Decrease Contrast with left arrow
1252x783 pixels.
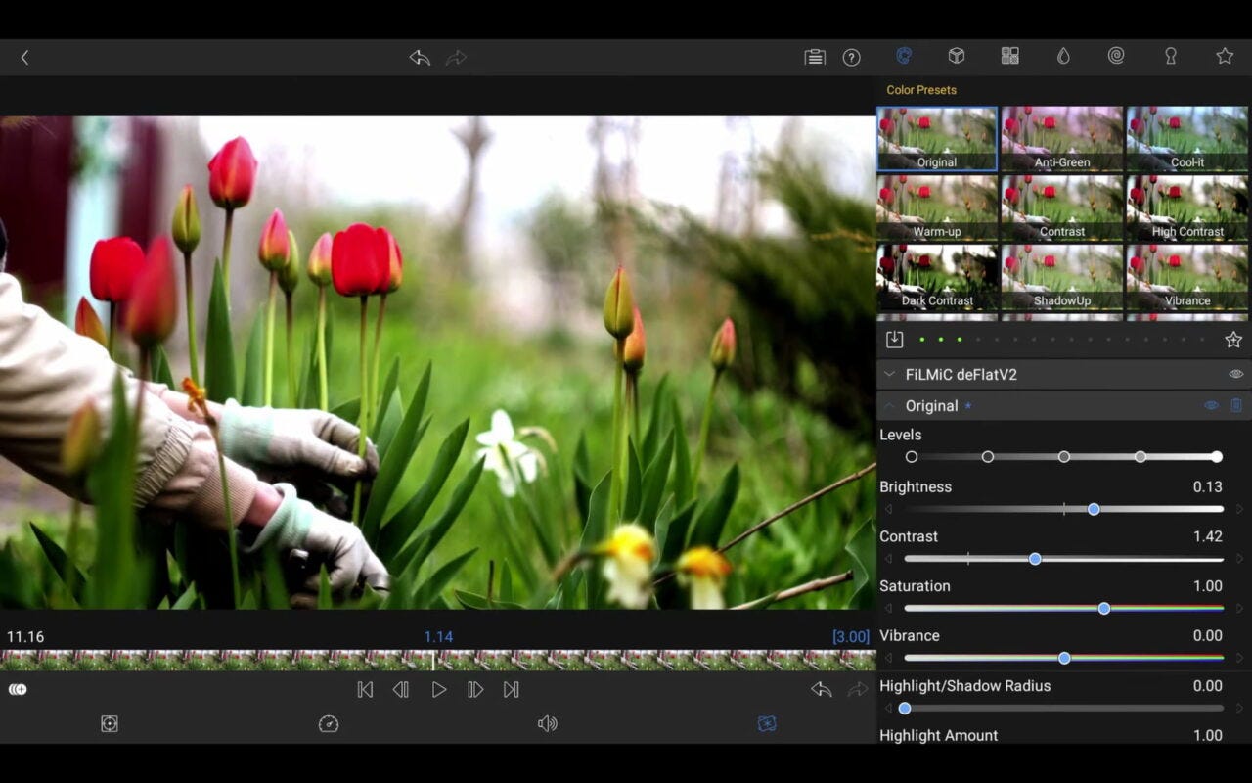click(x=889, y=559)
